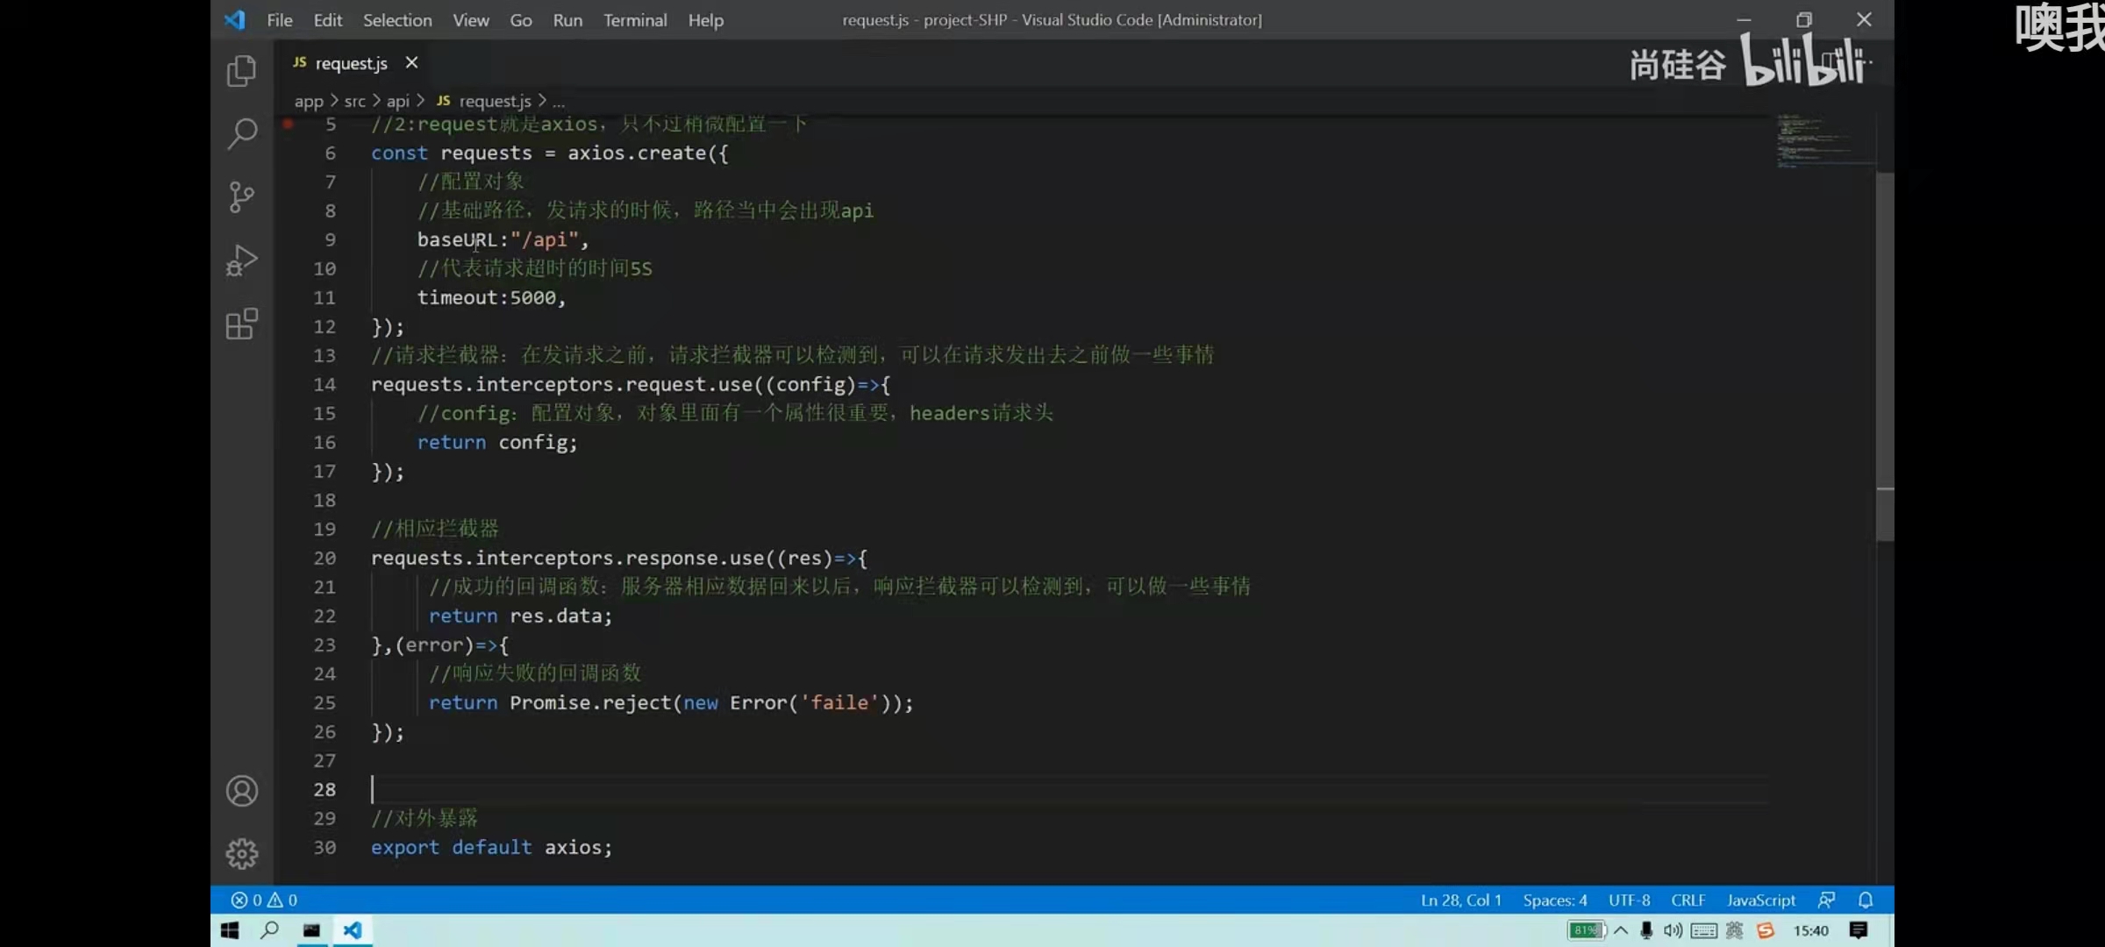The width and height of the screenshot is (2105, 947).
Task: Click the feedback icon in status bar
Action: [1827, 901]
